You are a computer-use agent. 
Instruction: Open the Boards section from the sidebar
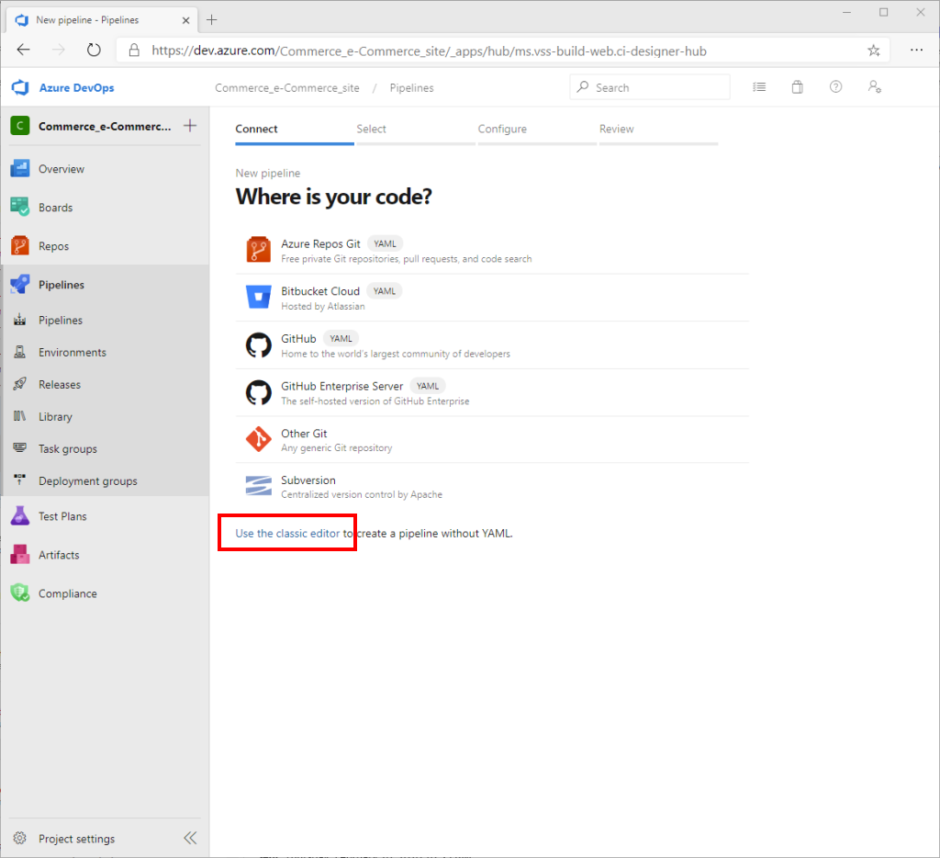(x=57, y=207)
